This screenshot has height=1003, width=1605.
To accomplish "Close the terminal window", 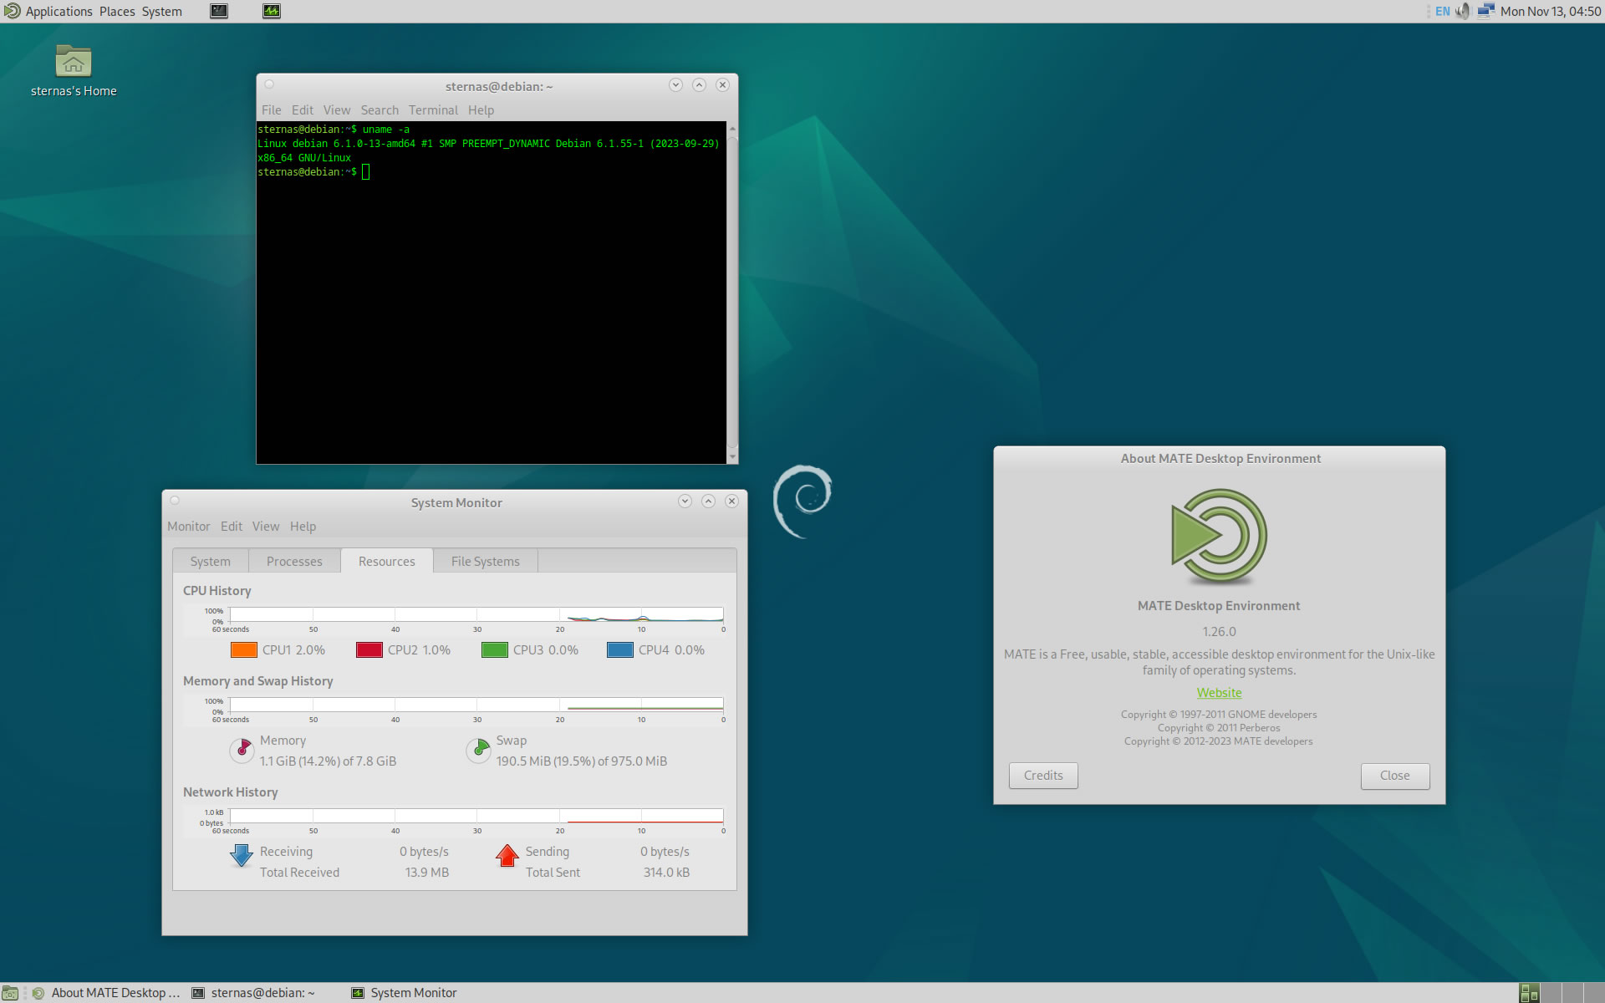I will [722, 85].
